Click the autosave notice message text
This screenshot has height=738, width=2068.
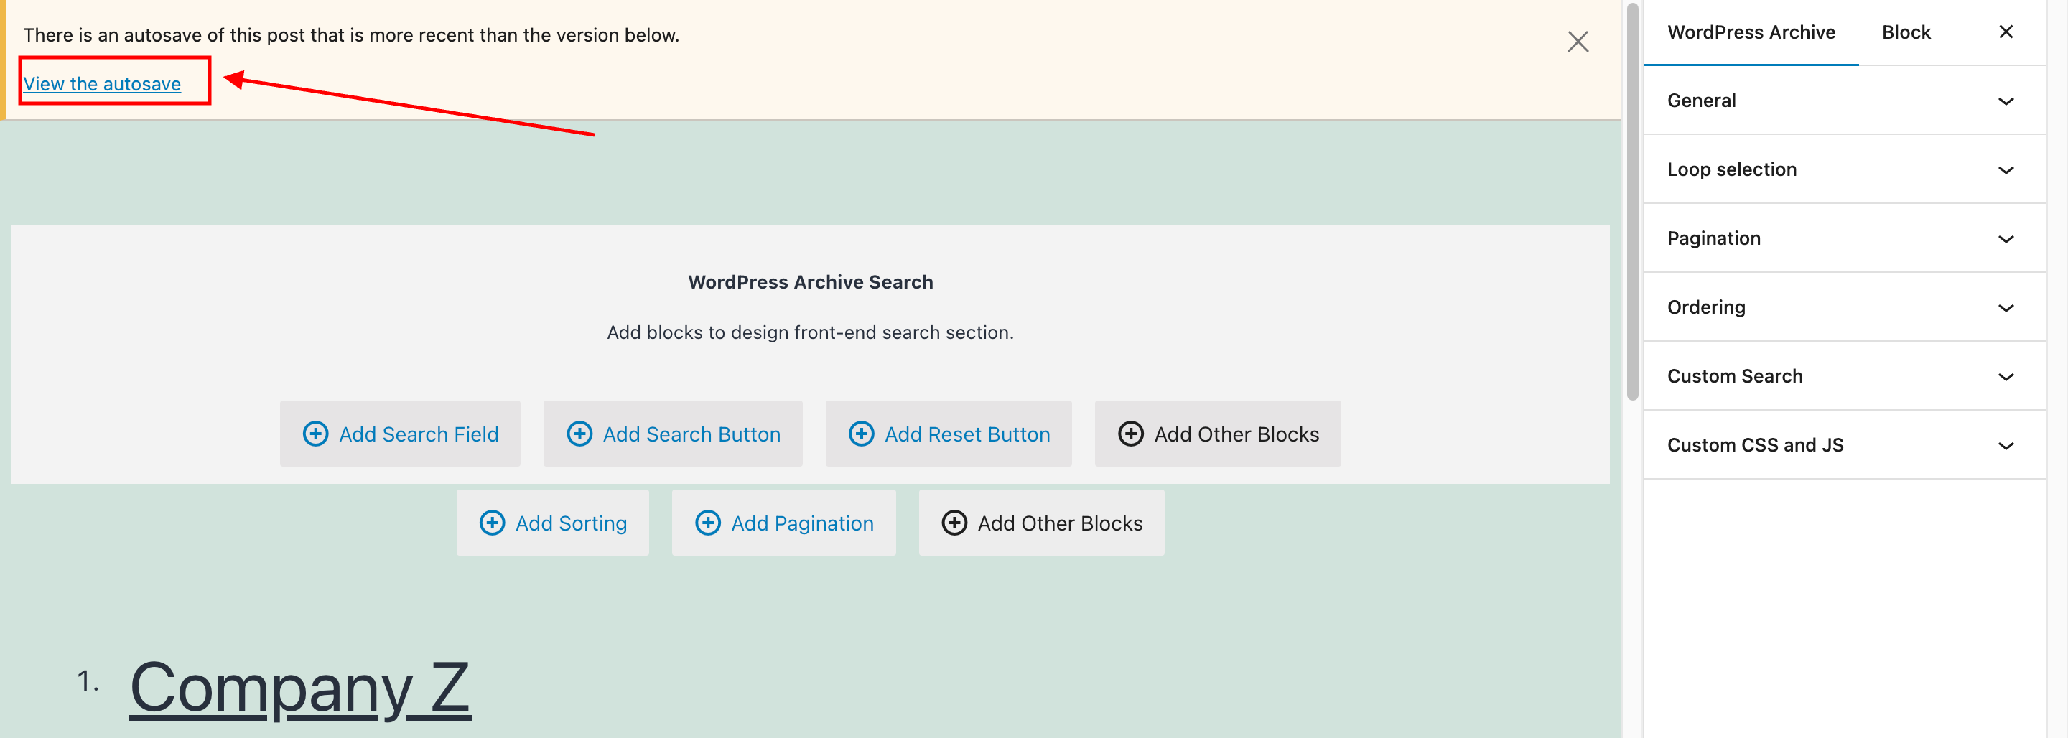pyautogui.click(x=351, y=35)
